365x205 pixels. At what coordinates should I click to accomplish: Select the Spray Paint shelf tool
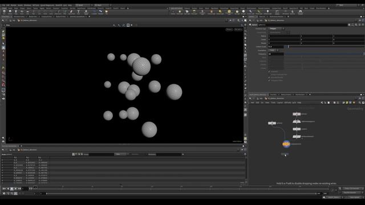(71, 12)
